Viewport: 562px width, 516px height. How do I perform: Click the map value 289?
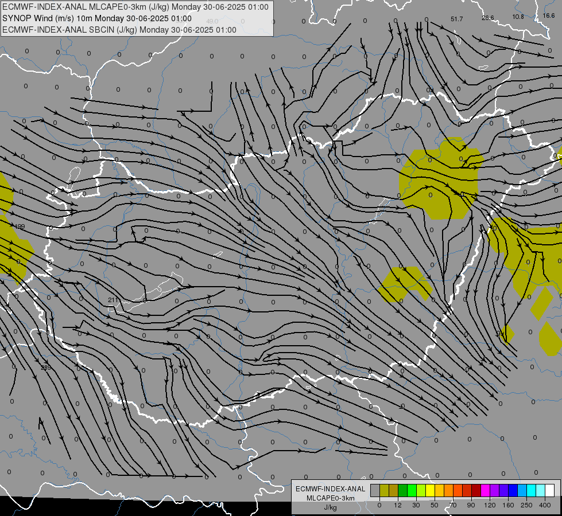coord(46,368)
